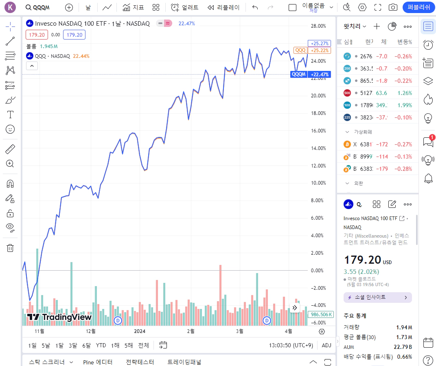Take a chart snapshot with camera icon
The height and width of the screenshot is (366, 436).
point(393,7)
